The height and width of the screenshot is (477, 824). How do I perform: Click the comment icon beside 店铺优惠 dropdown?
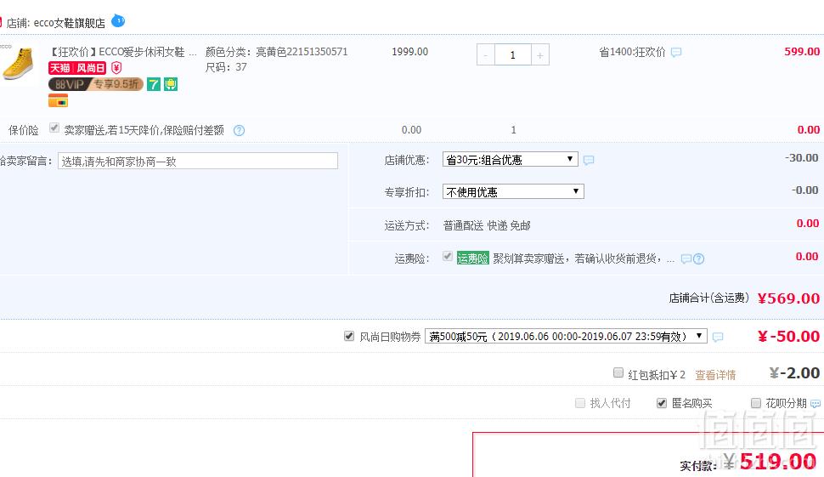coord(589,160)
